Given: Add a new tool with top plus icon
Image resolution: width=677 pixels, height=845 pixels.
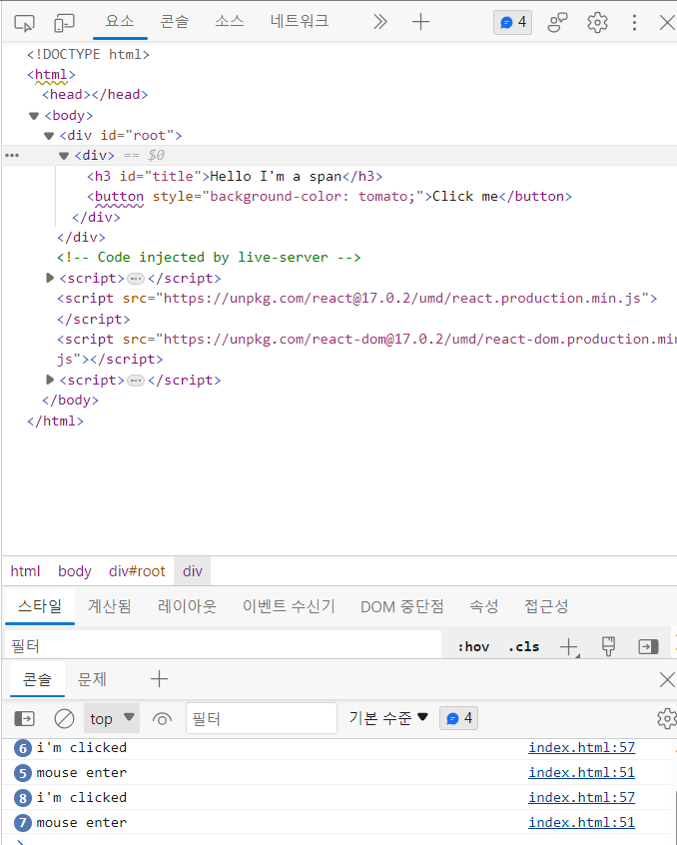Looking at the screenshot, I should point(420,22).
